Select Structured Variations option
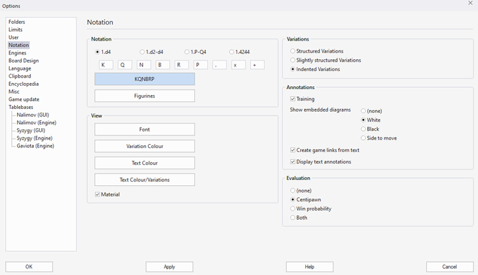478x275 pixels. tap(293, 51)
